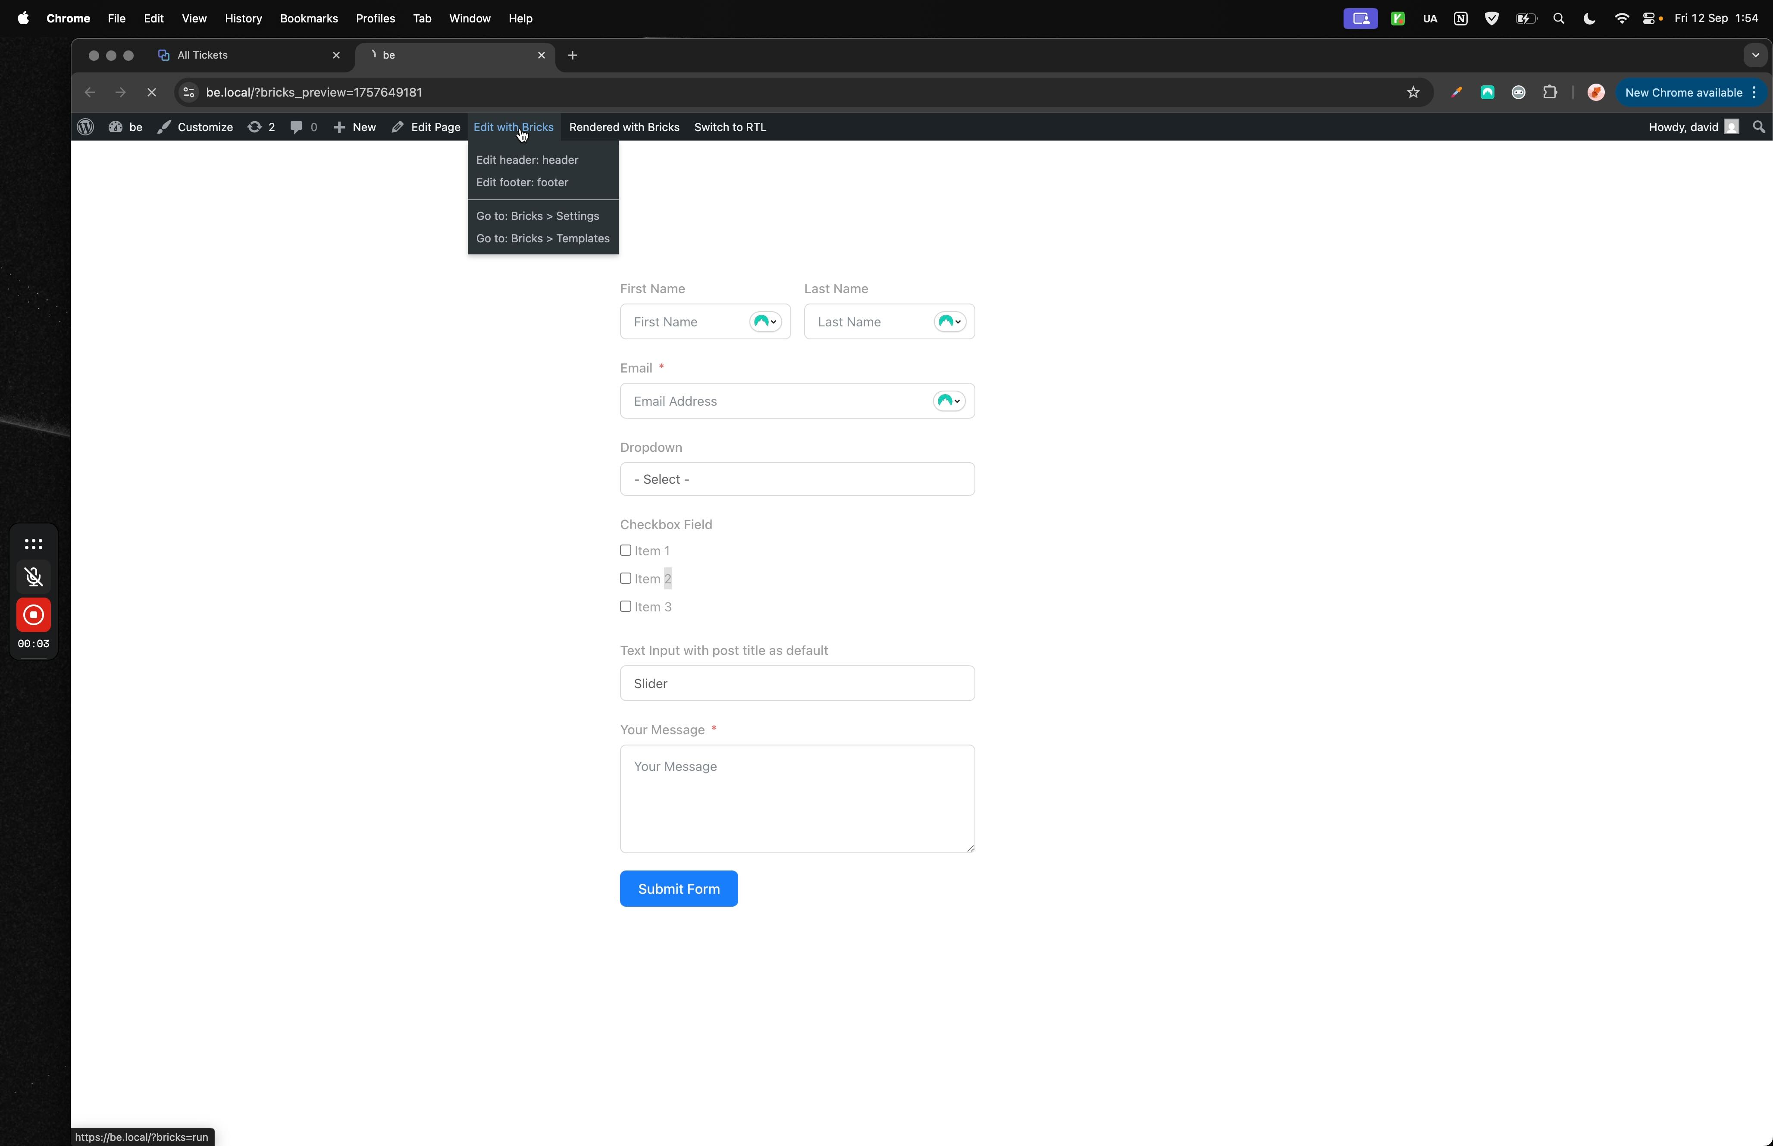Screen dimensions: 1773x1146
Task: Open New Chrome available menu dots
Action: [x=1754, y=92]
